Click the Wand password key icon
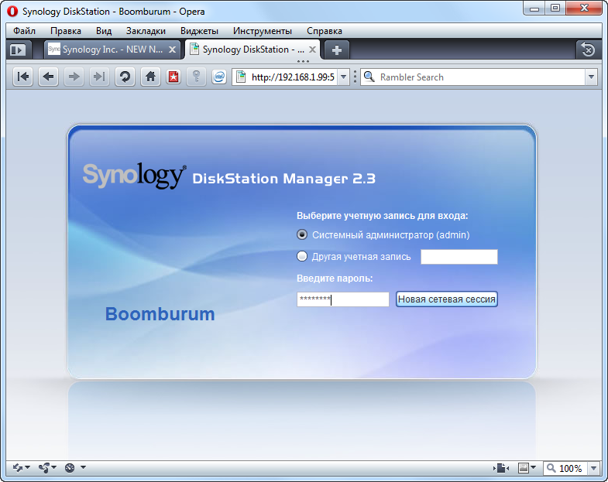 (196, 77)
